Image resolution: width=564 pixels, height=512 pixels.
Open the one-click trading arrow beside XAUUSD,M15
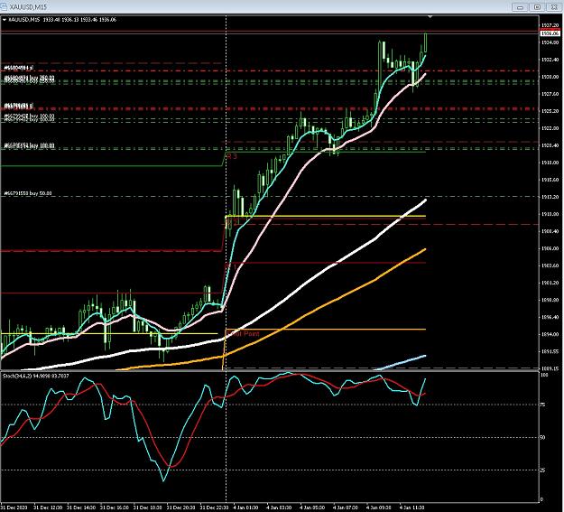[4, 20]
